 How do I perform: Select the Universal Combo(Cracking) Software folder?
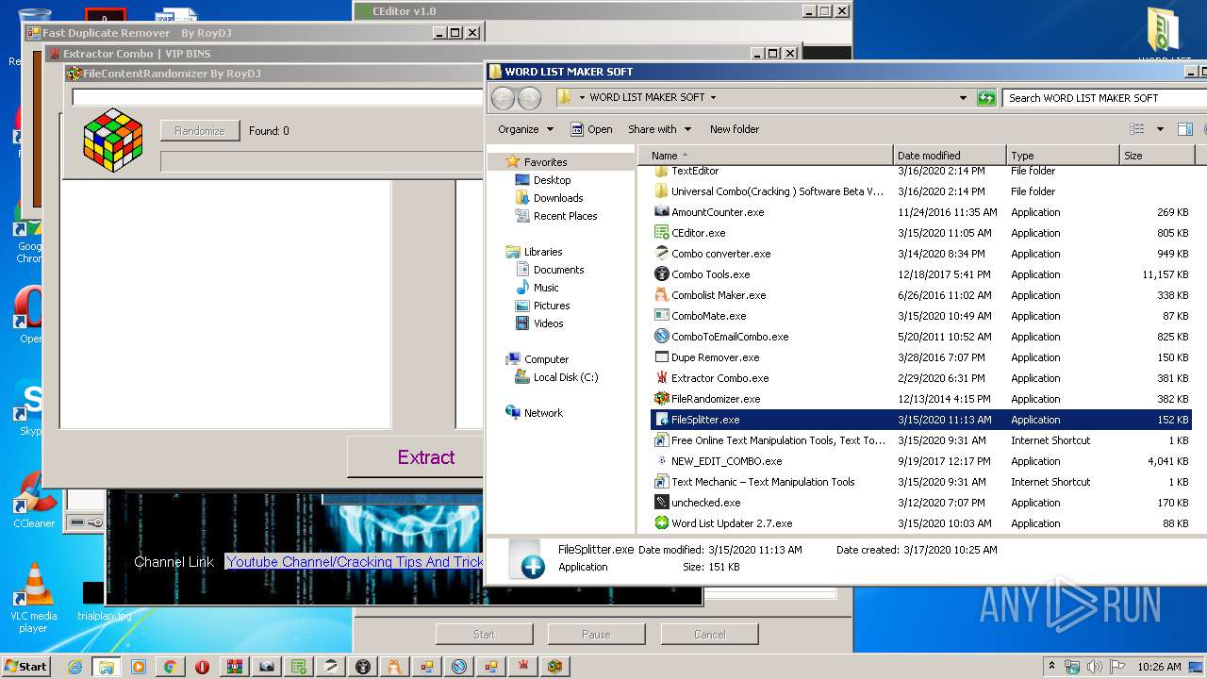(777, 191)
